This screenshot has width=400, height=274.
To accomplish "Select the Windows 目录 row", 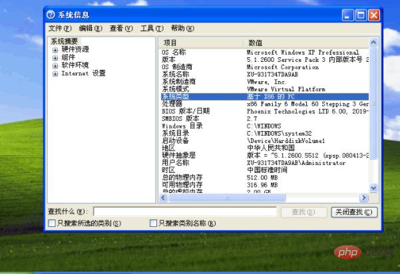I will (265, 126).
